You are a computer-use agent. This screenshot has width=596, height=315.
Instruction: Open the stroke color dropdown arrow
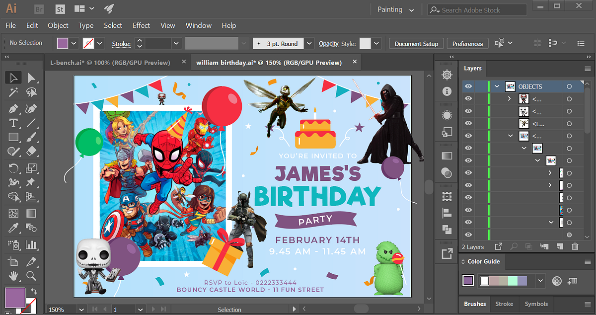[100, 43]
